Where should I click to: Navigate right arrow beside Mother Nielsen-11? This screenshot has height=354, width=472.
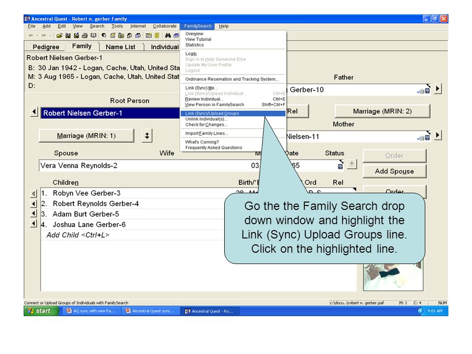coord(438,136)
